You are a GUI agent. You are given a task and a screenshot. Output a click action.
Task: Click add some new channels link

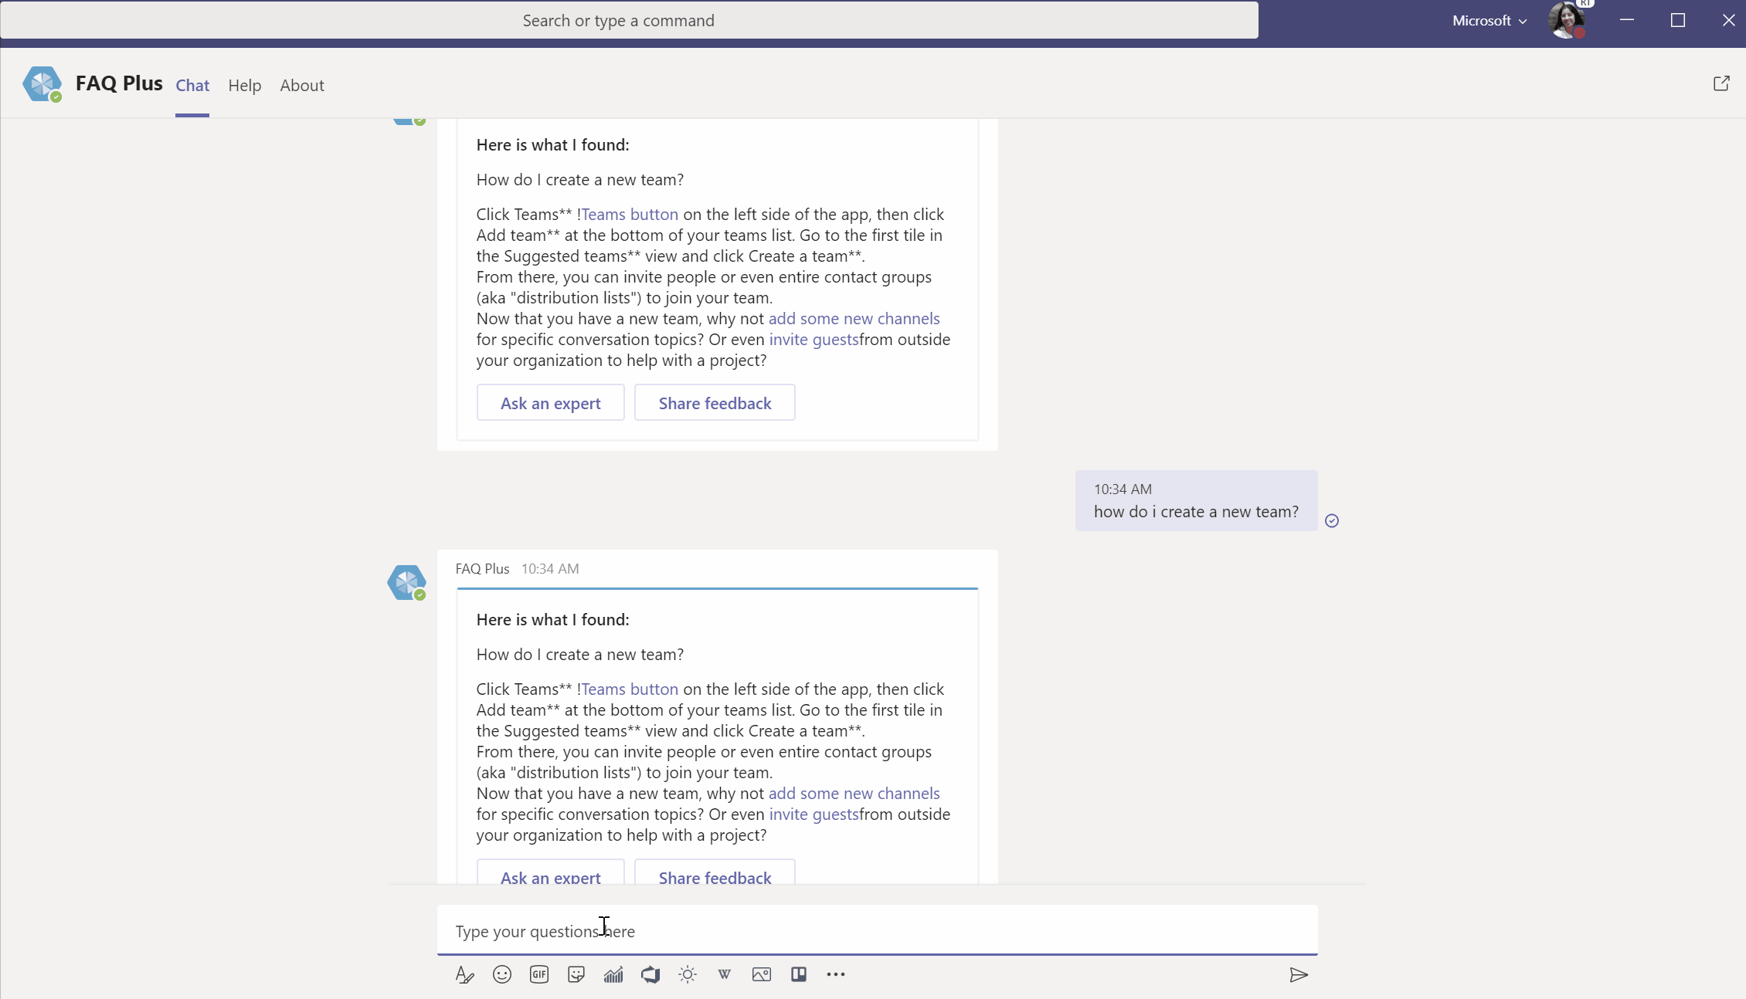(x=854, y=792)
